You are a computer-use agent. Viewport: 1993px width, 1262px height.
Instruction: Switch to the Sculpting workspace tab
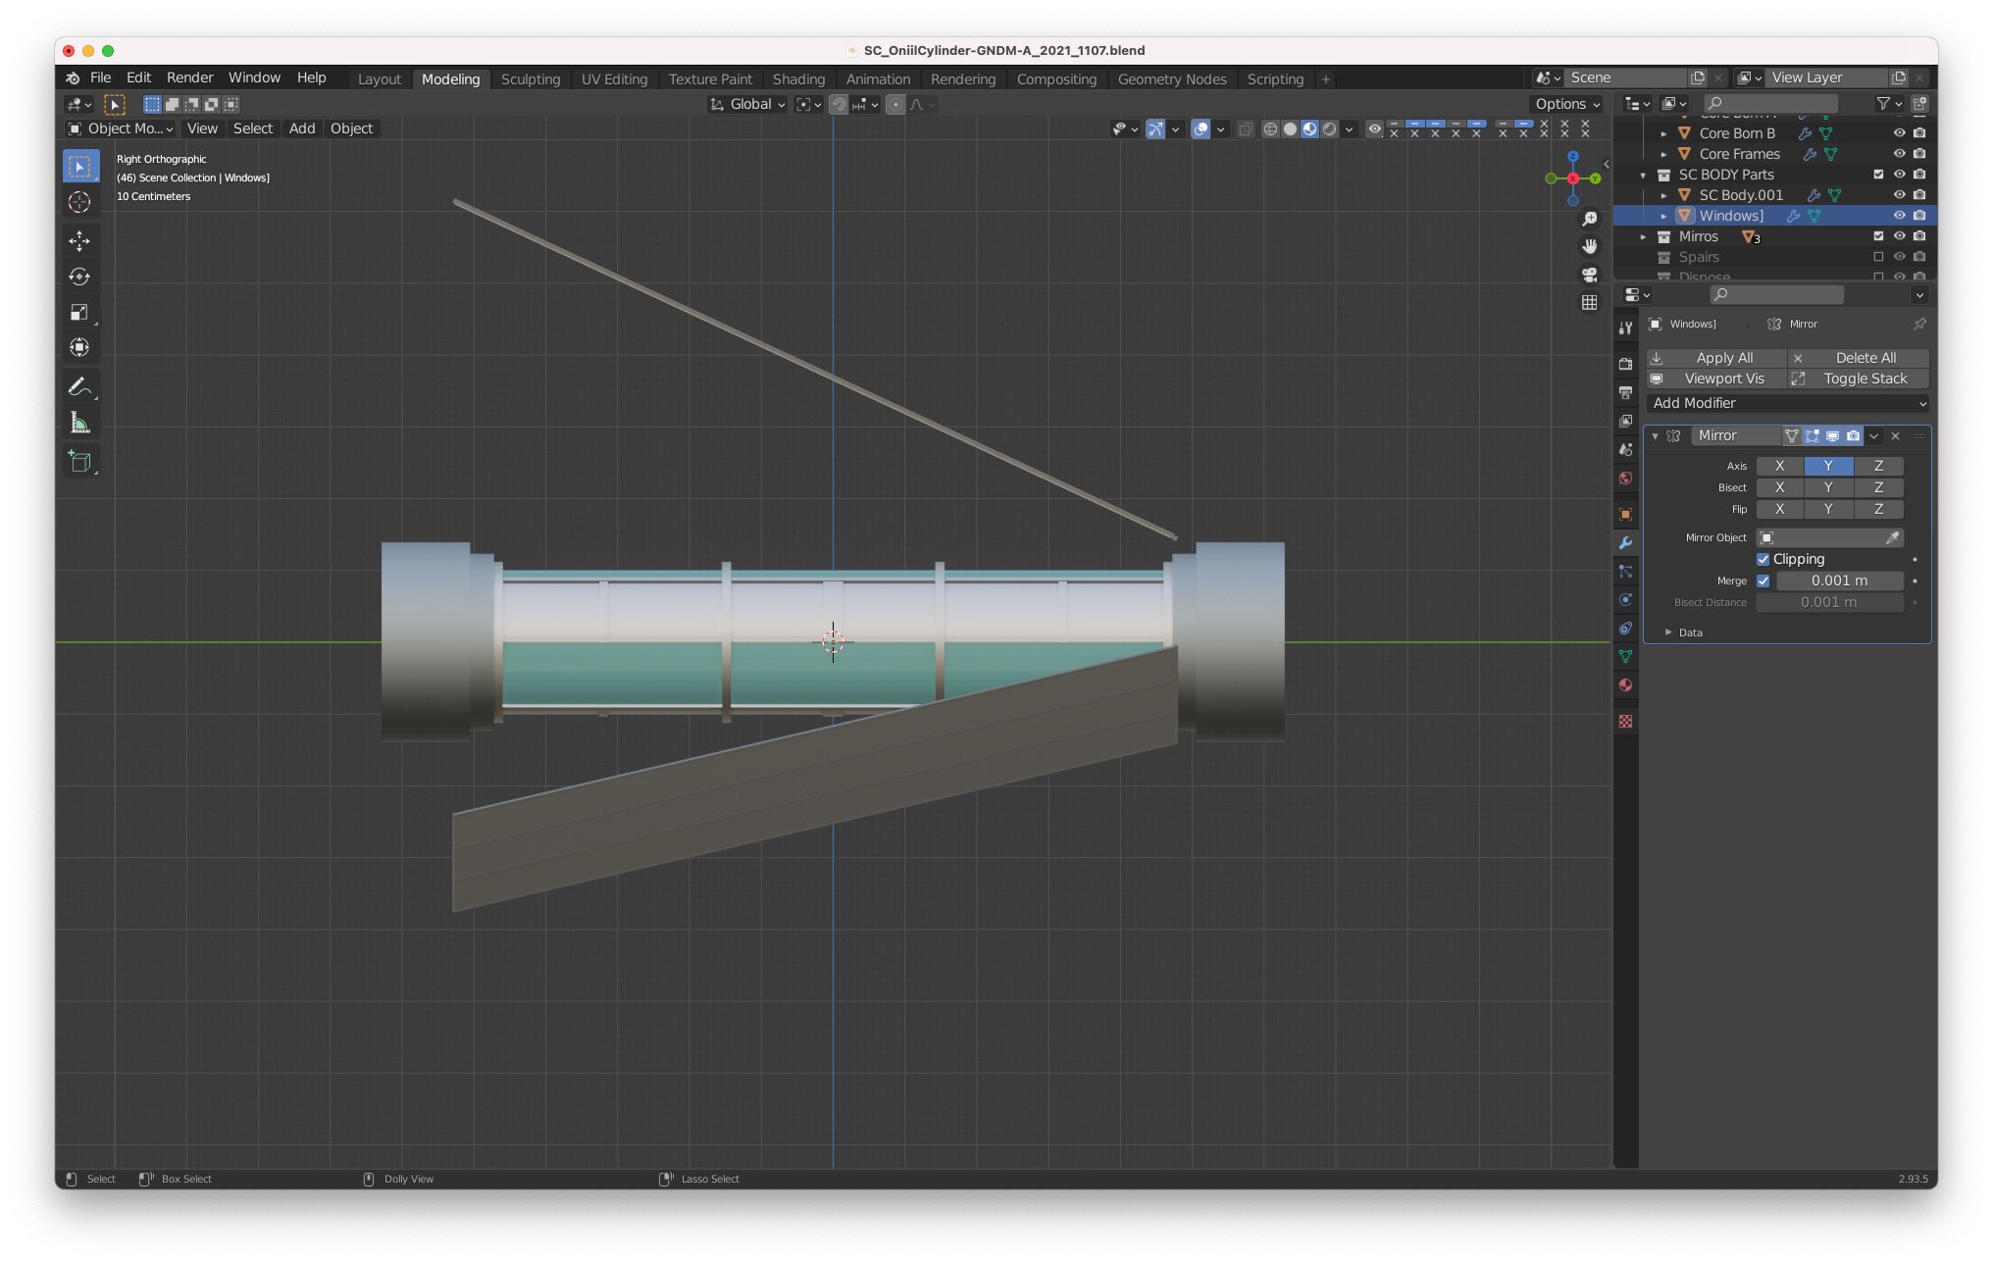(x=531, y=79)
